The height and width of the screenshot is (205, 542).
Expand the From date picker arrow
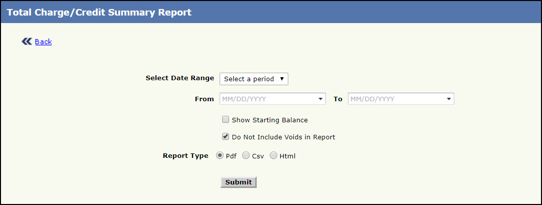pos(321,99)
